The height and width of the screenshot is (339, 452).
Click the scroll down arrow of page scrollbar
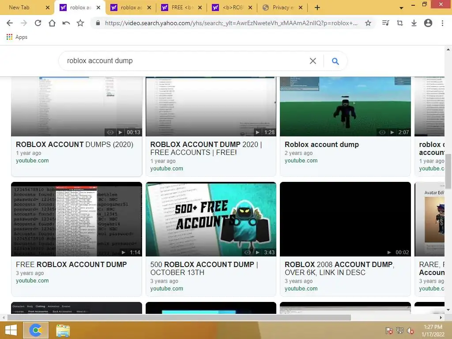click(448, 310)
